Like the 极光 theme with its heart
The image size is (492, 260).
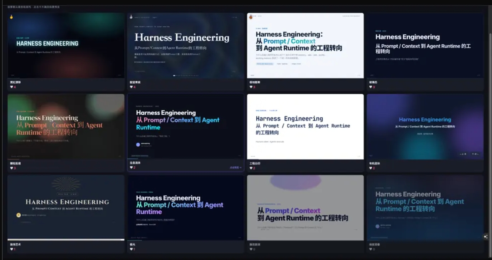pyautogui.click(x=131, y=249)
